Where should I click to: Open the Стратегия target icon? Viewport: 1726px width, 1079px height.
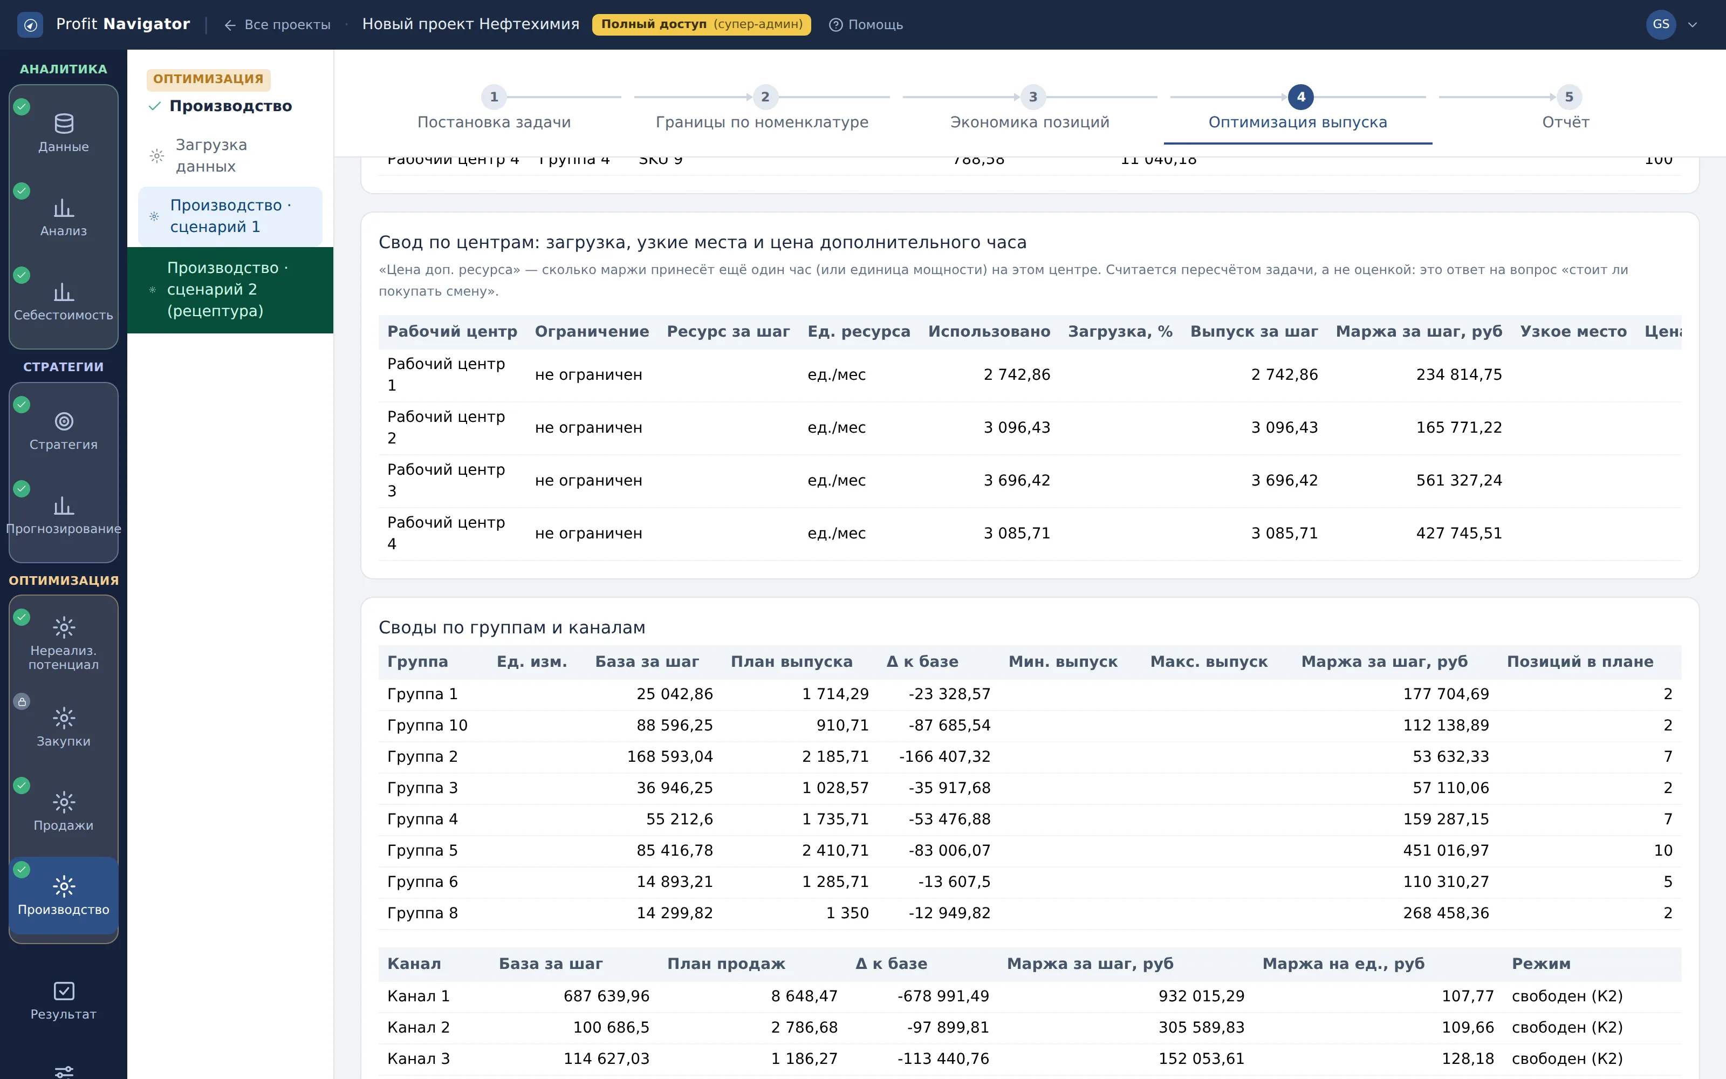tap(64, 421)
